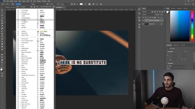Screen dimensions: 195x109
Task: Toggle layer filtering switch in Layers panel
Action: coord(165,12)
